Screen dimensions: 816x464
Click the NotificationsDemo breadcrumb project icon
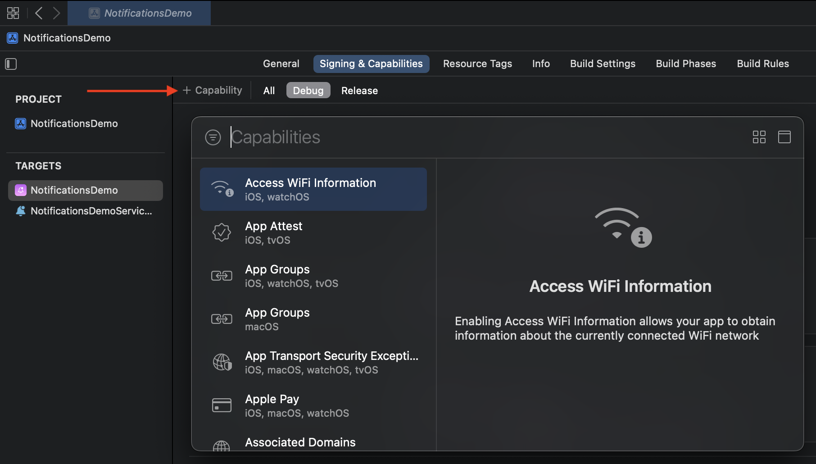(x=13, y=38)
